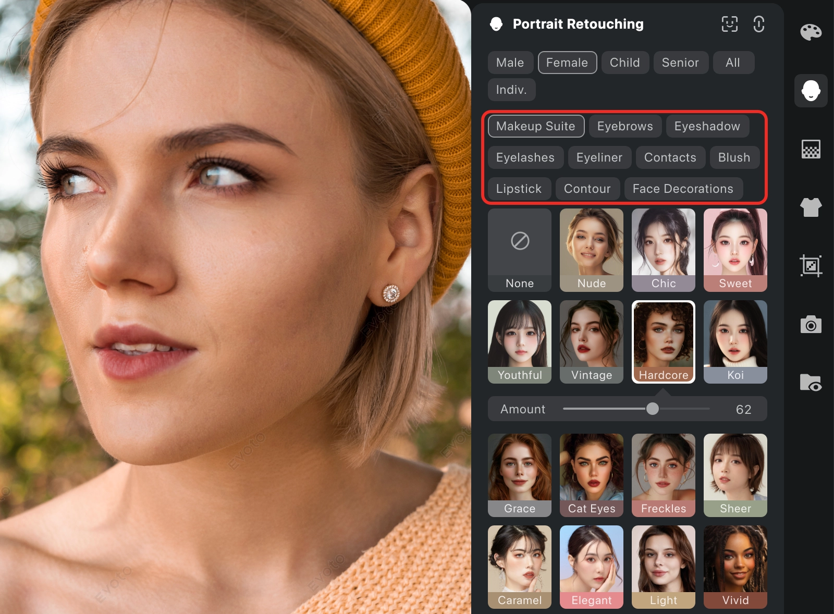This screenshot has width=834, height=614.
Task: Select the Indiv. filter
Action: tap(511, 90)
